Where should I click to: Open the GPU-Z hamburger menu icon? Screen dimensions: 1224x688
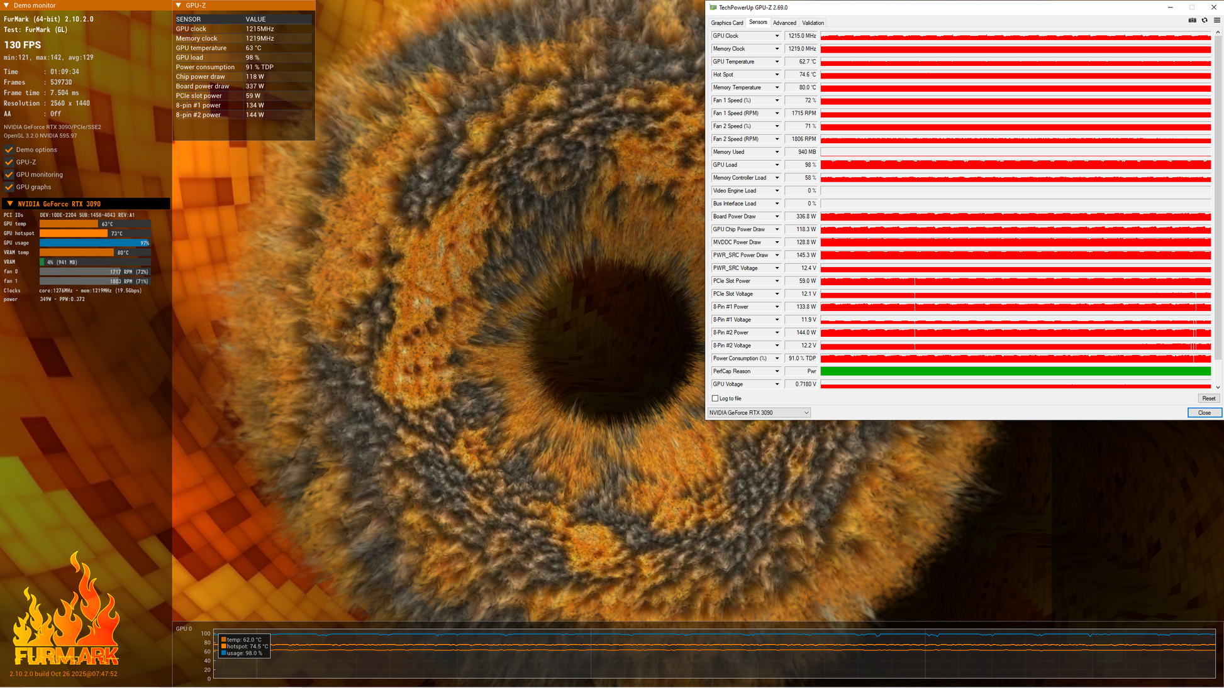click(1216, 21)
